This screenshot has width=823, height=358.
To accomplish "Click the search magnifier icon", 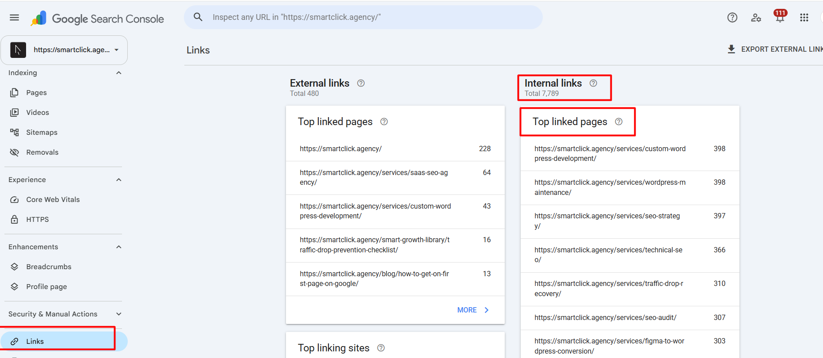I will pyautogui.click(x=198, y=17).
